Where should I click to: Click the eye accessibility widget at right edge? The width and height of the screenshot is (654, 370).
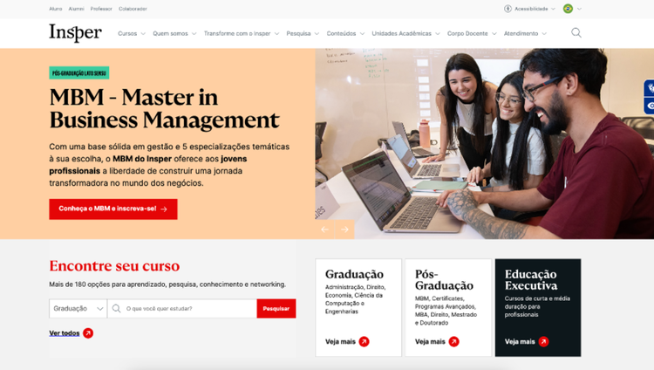(650, 106)
